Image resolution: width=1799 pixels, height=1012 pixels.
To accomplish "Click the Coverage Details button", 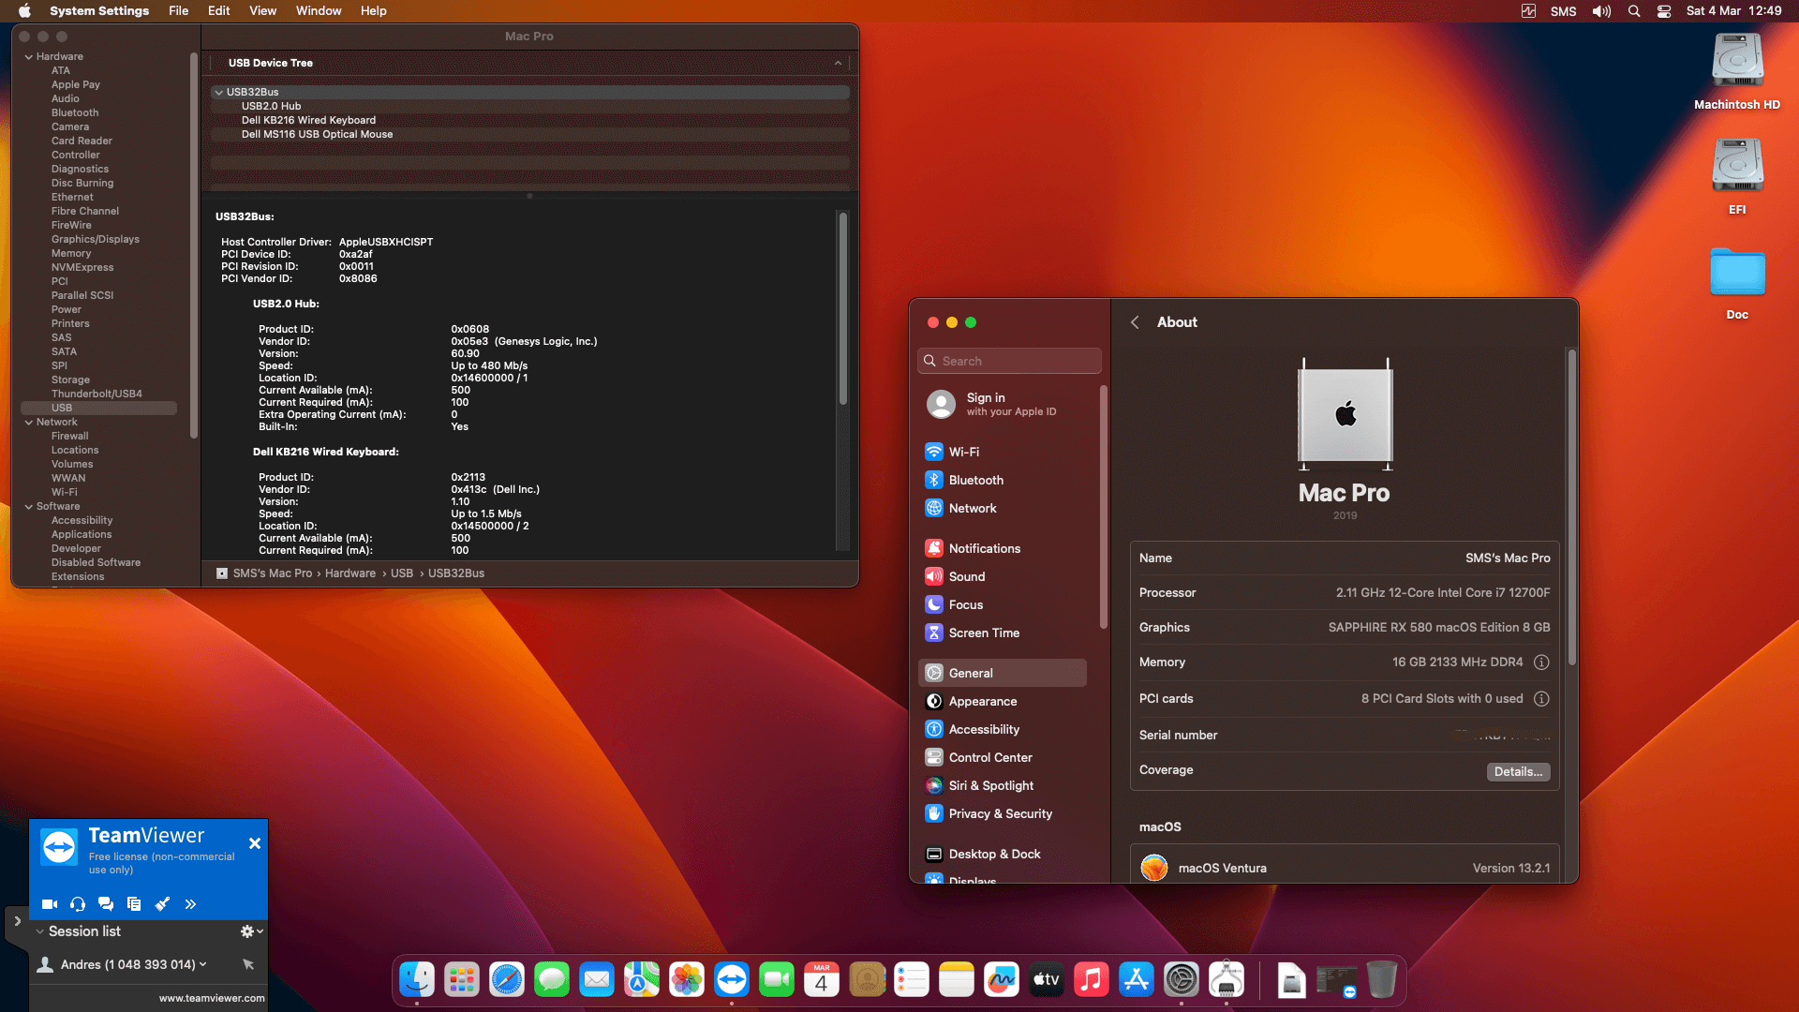I will click(x=1517, y=771).
